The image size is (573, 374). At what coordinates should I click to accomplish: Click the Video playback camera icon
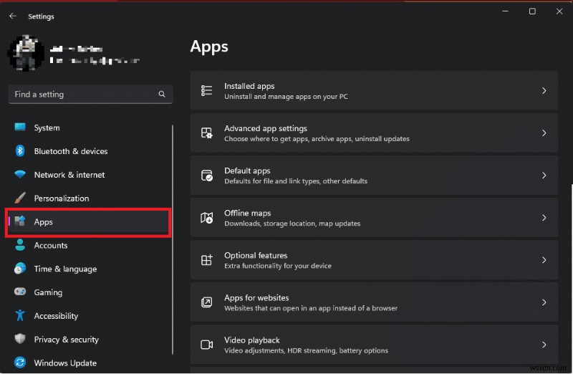point(206,345)
